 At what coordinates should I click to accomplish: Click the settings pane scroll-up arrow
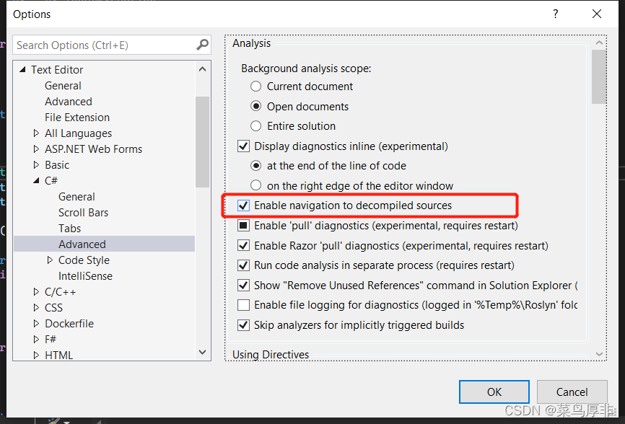[x=599, y=43]
